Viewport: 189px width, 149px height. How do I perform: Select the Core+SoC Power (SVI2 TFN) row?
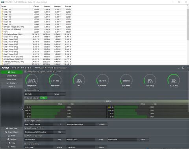click(37, 62)
